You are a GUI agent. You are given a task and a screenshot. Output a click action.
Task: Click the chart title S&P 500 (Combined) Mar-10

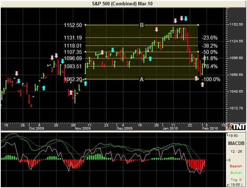(x=122, y=4)
